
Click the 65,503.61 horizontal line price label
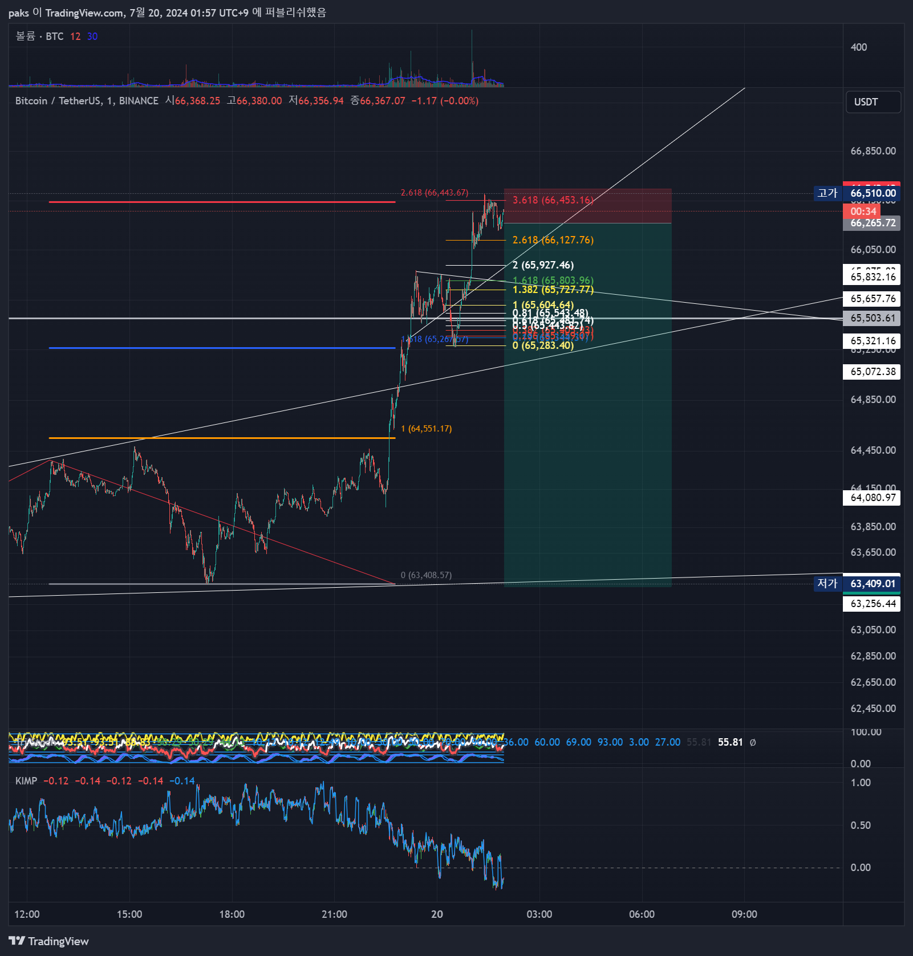tap(872, 318)
